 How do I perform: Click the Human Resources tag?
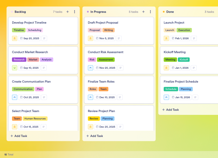coord(35,118)
